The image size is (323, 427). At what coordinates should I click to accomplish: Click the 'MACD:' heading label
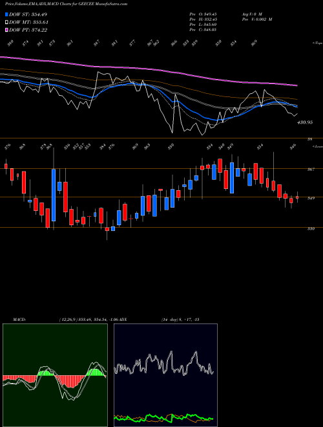19,320
